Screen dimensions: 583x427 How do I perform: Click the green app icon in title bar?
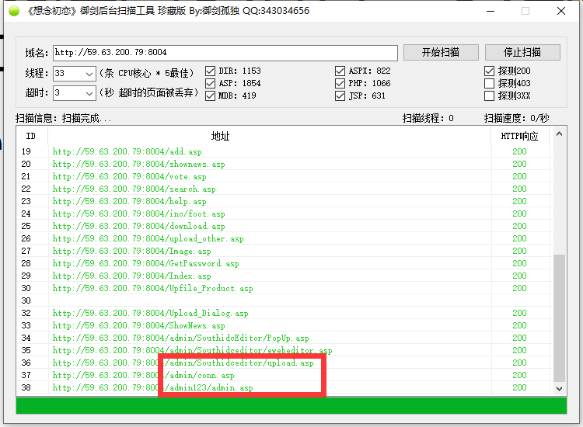(x=14, y=11)
